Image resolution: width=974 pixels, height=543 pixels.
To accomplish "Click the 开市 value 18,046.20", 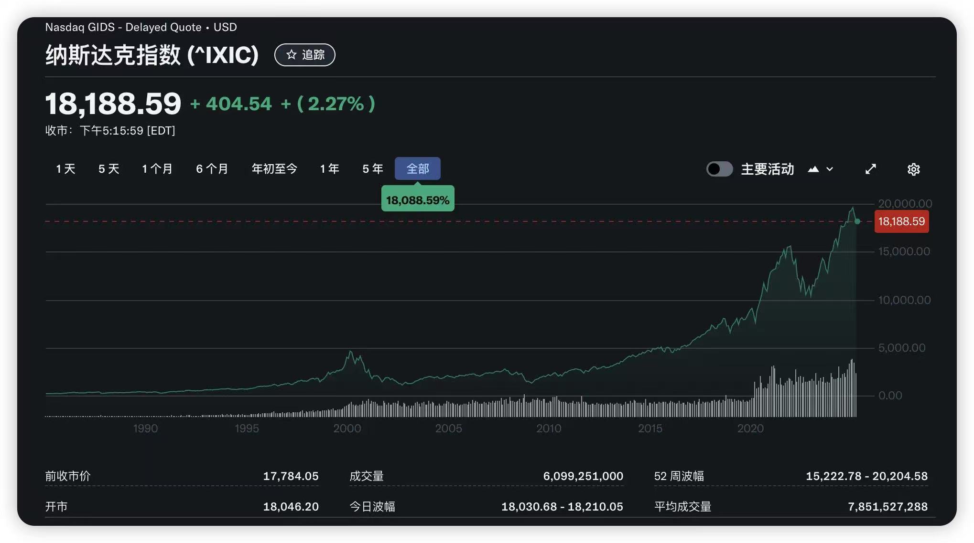I will pos(291,507).
